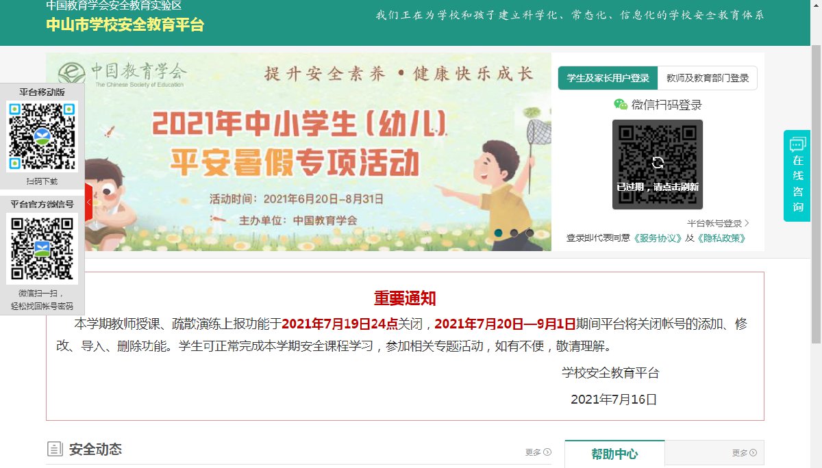Open the 在线咨询 chat bubble icon
Screen dimensions: 822x468
coord(798,144)
